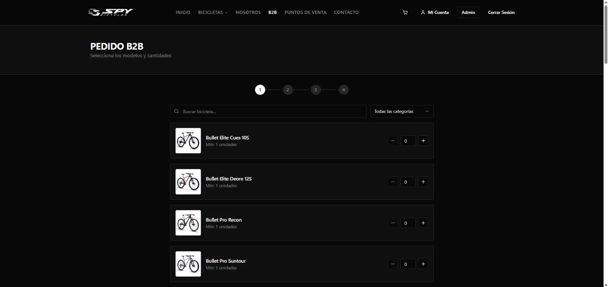Image resolution: width=608 pixels, height=287 pixels.
Task: Click the Bullet Pro Recon name text
Action: [x=224, y=220]
